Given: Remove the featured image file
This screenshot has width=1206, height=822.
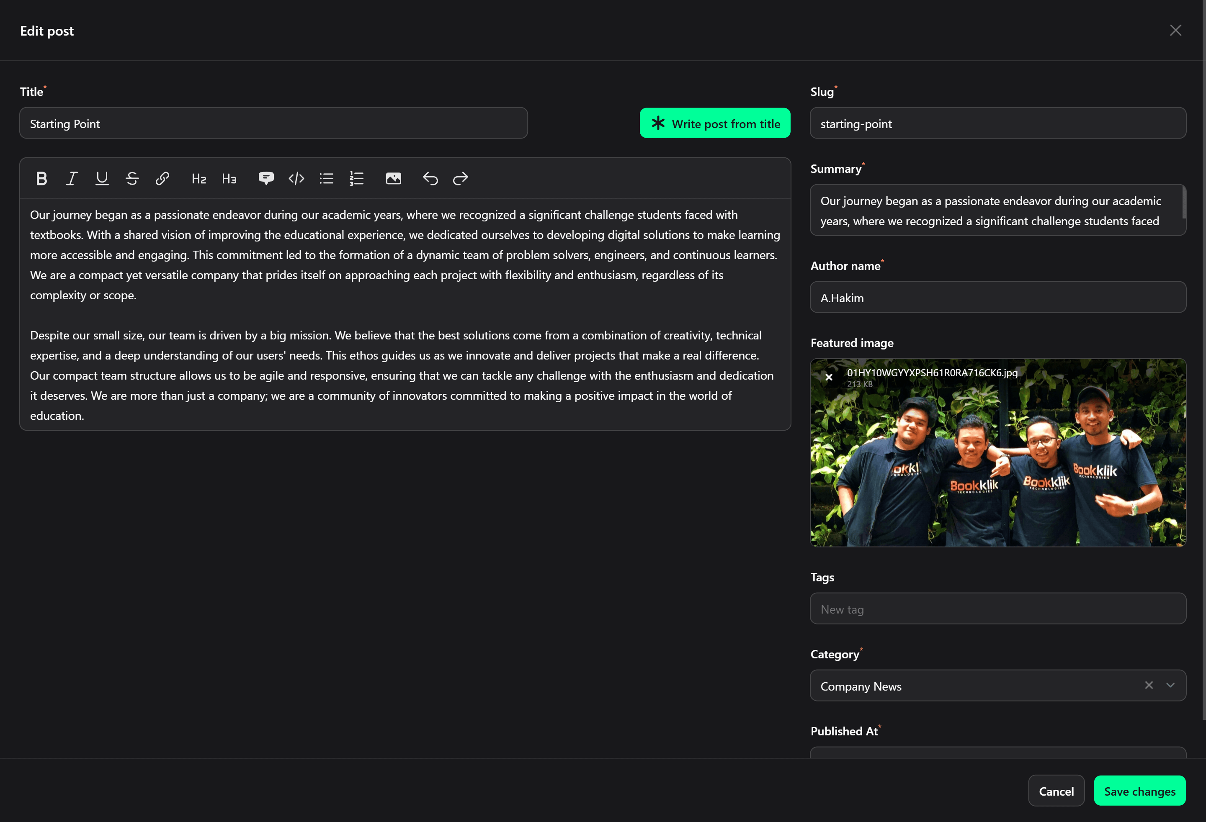Looking at the screenshot, I should point(829,378).
